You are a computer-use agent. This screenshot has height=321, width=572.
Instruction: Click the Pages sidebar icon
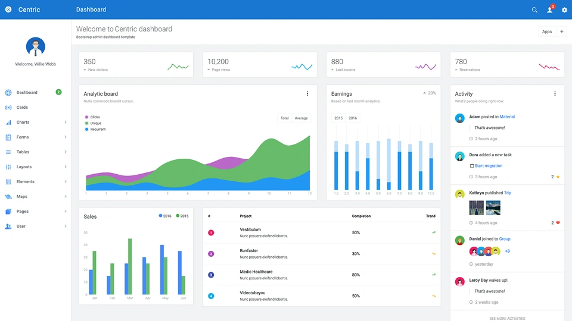pyautogui.click(x=8, y=212)
